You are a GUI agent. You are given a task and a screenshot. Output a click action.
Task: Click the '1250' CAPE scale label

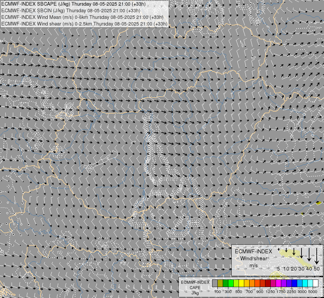click(x=270, y=292)
